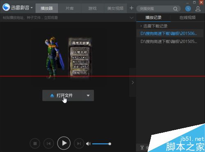Click the Xunlei Player logo icon

tap(6, 7)
